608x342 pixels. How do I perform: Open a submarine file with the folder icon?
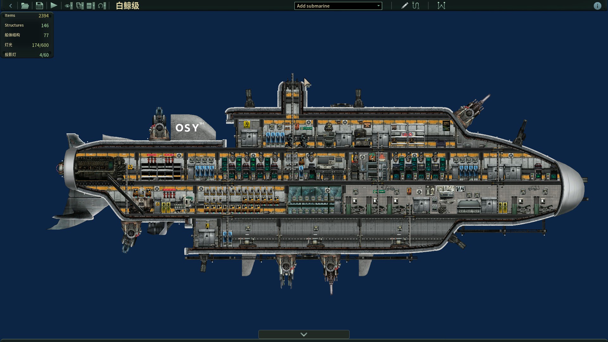(x=25, y=6)
